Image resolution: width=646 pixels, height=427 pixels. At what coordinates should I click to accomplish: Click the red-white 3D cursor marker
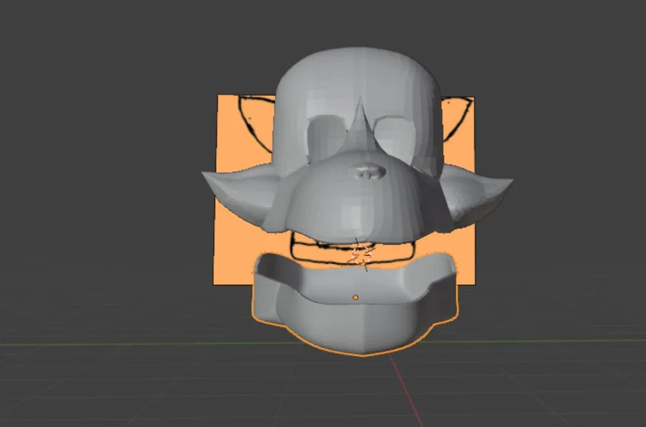pyautogui.click(x=361, y=255)
